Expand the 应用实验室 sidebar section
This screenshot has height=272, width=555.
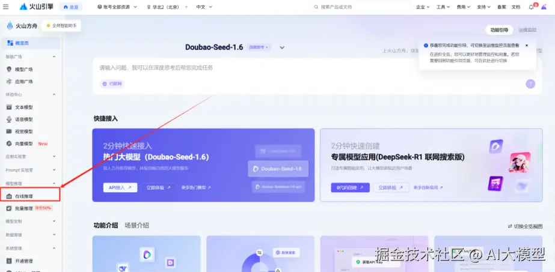click(x=54, y=156)
